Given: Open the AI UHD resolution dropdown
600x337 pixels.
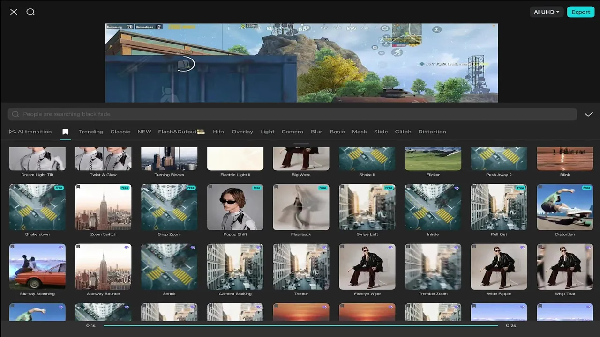Looking at the screenshot, I should 547,12.
